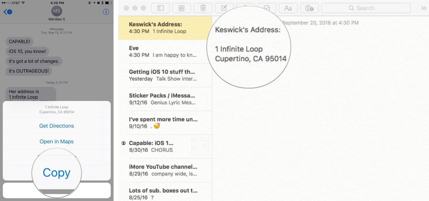Tap the It's OUTRAGEOUS! message bubble
This screenshot has width=429, height=201.
pyautogui.click(x=29, y=71)
